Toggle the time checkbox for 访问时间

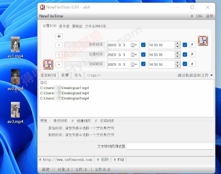185,64
